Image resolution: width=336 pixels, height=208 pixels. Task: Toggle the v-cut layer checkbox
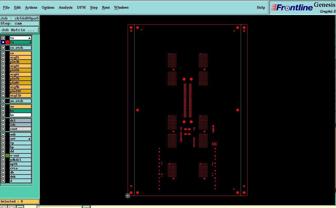(3, 156)
